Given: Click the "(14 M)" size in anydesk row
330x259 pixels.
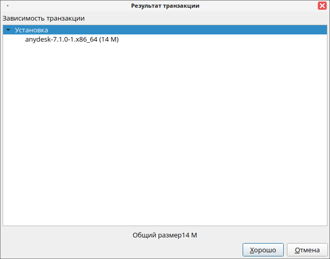Looking at the screenshot, I should (109, 40).
